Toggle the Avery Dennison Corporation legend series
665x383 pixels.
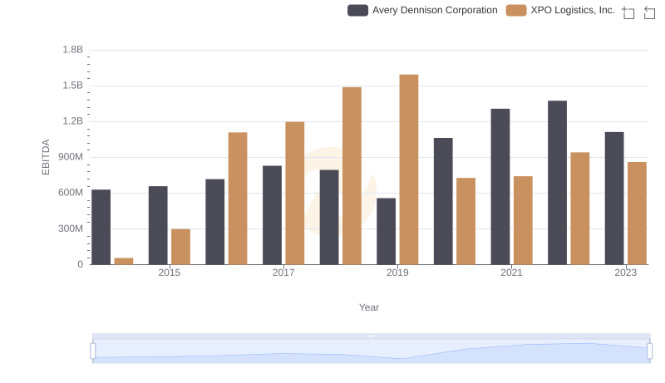[422, 10]
